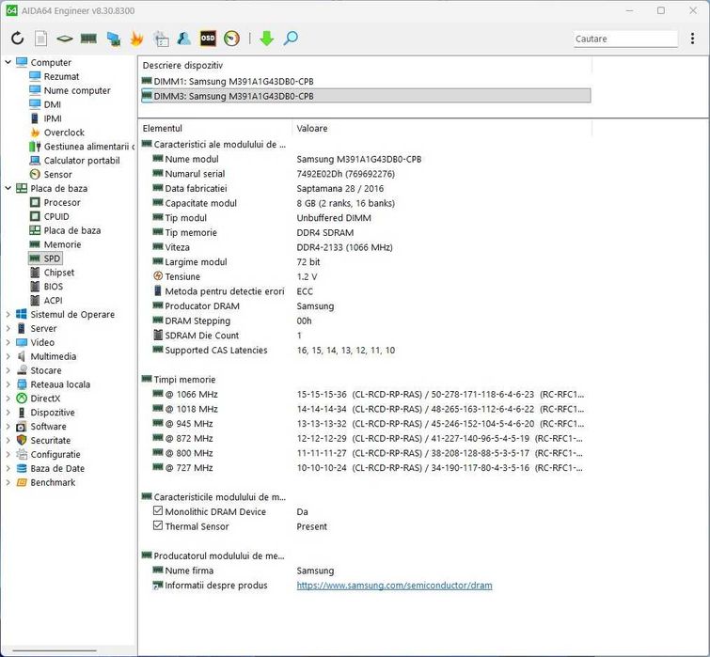This screenshot has height=657, width=710.
Task: Click the Descriere dispozitiv column header
Action: coord(365,65)
